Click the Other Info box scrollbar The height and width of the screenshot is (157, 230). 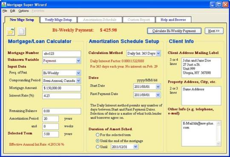[x=218, y=133]
